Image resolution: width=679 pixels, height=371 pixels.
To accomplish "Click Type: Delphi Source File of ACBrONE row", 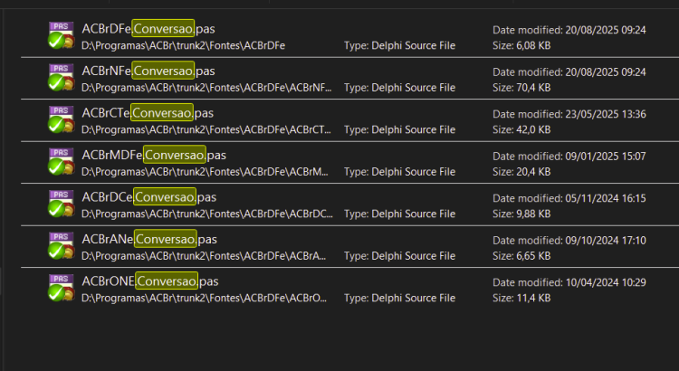I will [x=399, y=298].
